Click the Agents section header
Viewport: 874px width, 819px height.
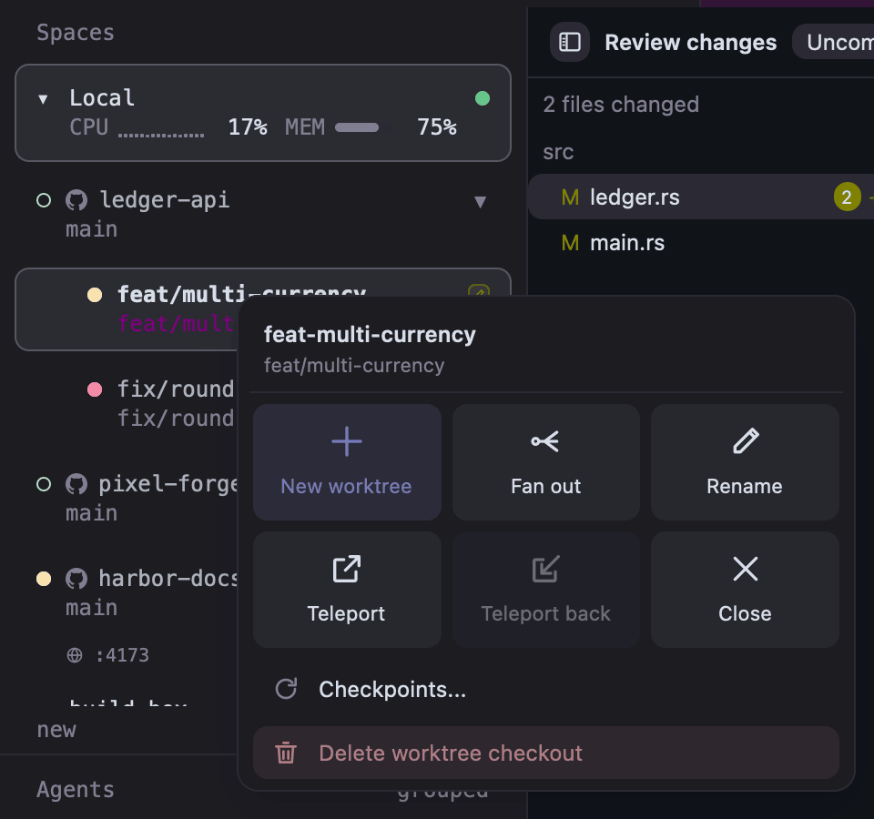76,790
